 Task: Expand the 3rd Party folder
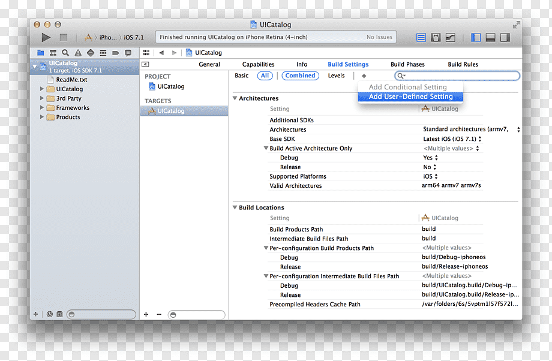pos(42,98)
